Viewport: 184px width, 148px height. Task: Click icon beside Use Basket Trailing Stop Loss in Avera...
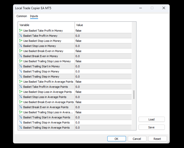21,112
